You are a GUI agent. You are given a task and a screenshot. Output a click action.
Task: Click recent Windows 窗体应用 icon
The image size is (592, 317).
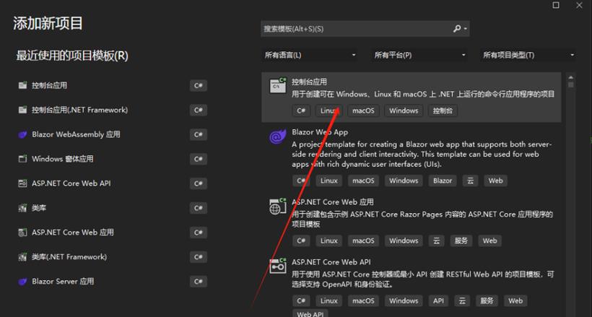tap(22, 159)
